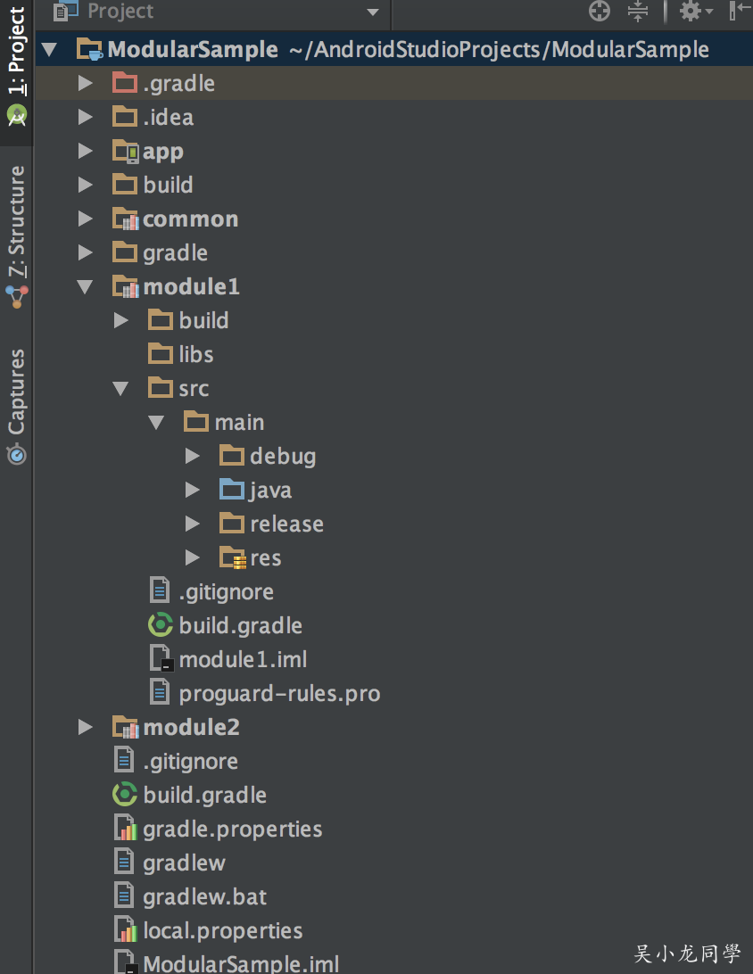This screenshot has height=974, width=753.
Task: Click the scroll-from-source crosshair icon
Action: (600, 11)
